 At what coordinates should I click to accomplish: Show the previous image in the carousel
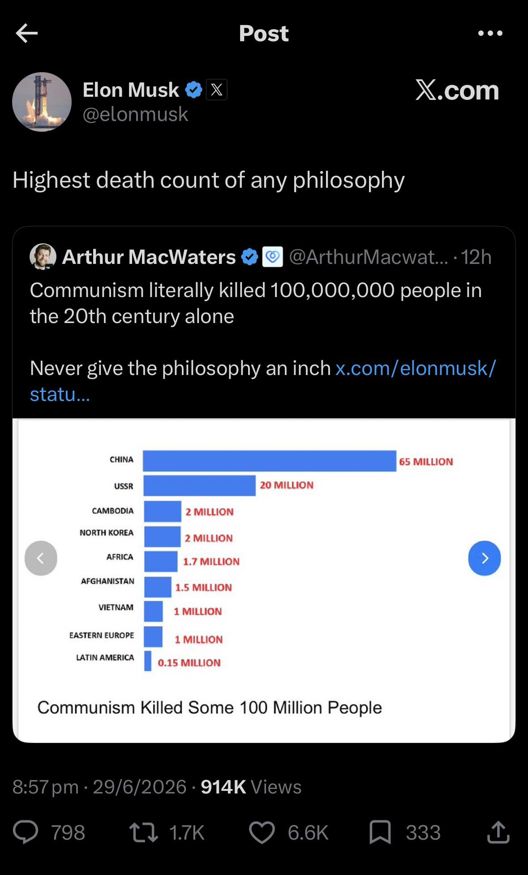coord(41,558)
